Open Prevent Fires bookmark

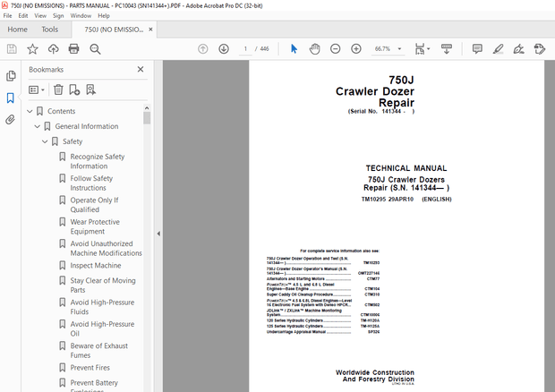[x=90, y=368]
